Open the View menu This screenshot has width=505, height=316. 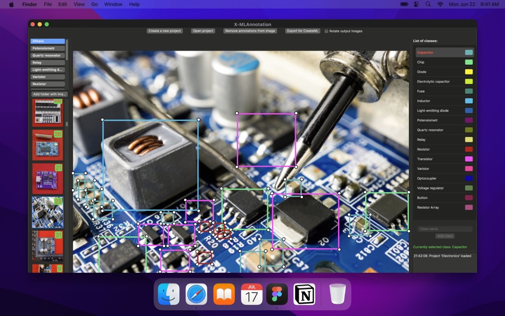pyautogui.click(x=79, y=4)
